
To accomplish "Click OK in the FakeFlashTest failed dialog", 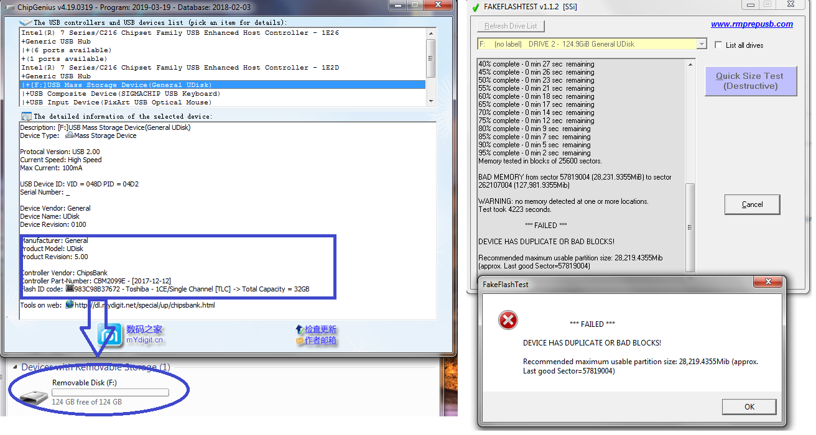I will tap(749, 406).
